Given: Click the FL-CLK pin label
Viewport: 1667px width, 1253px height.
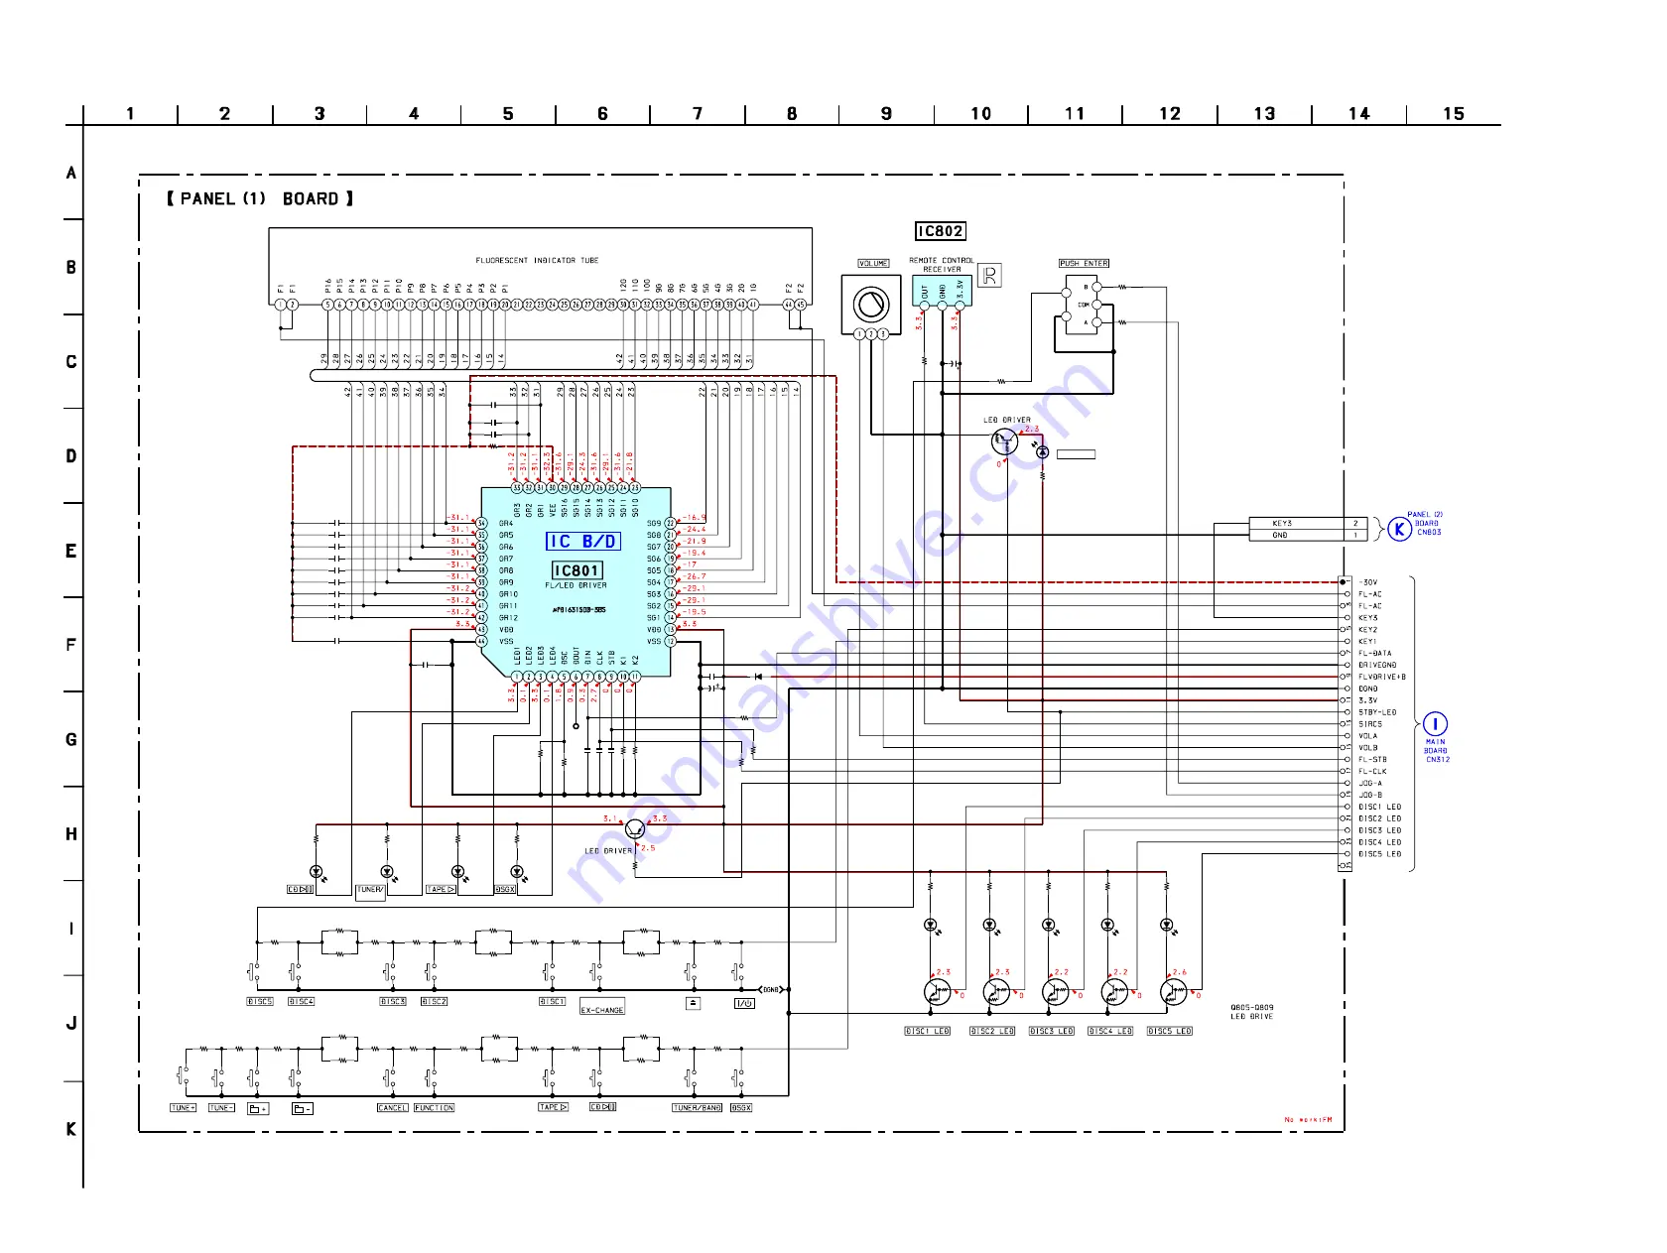Looking at the screenshot, I should [x=1373, y=772].
